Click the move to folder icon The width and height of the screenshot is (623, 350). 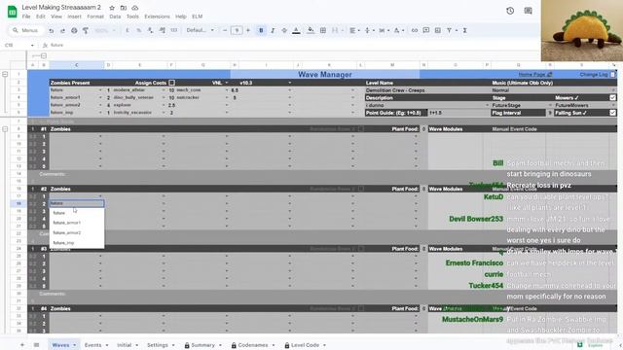[x=124, y=8]
